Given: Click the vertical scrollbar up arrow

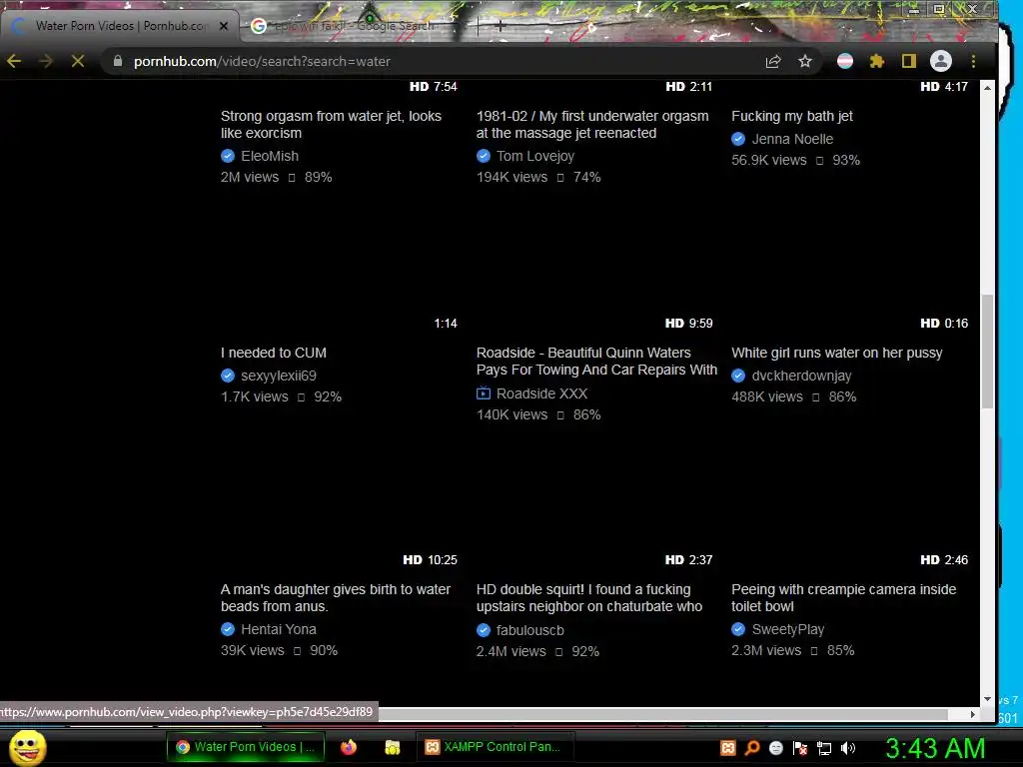Looking at the screenshot, I should 987,88.
